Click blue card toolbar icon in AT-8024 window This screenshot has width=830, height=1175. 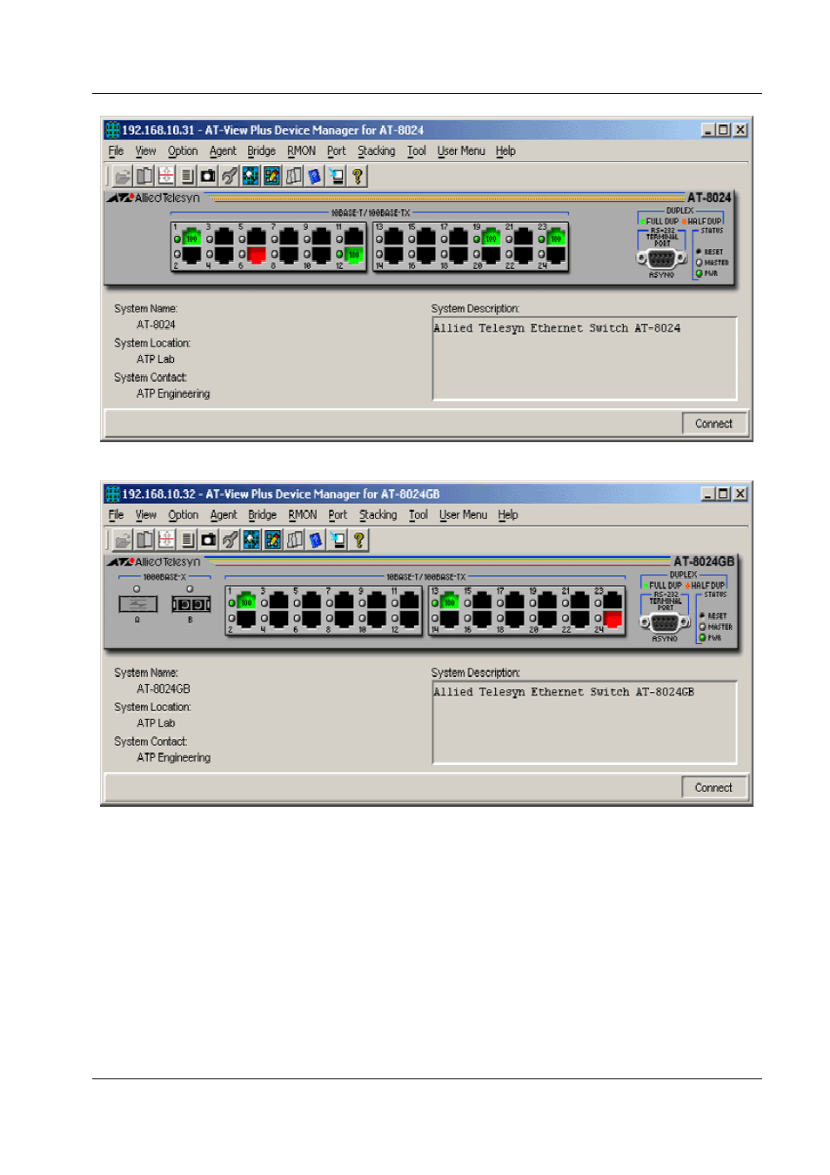(x=314, y=176)
